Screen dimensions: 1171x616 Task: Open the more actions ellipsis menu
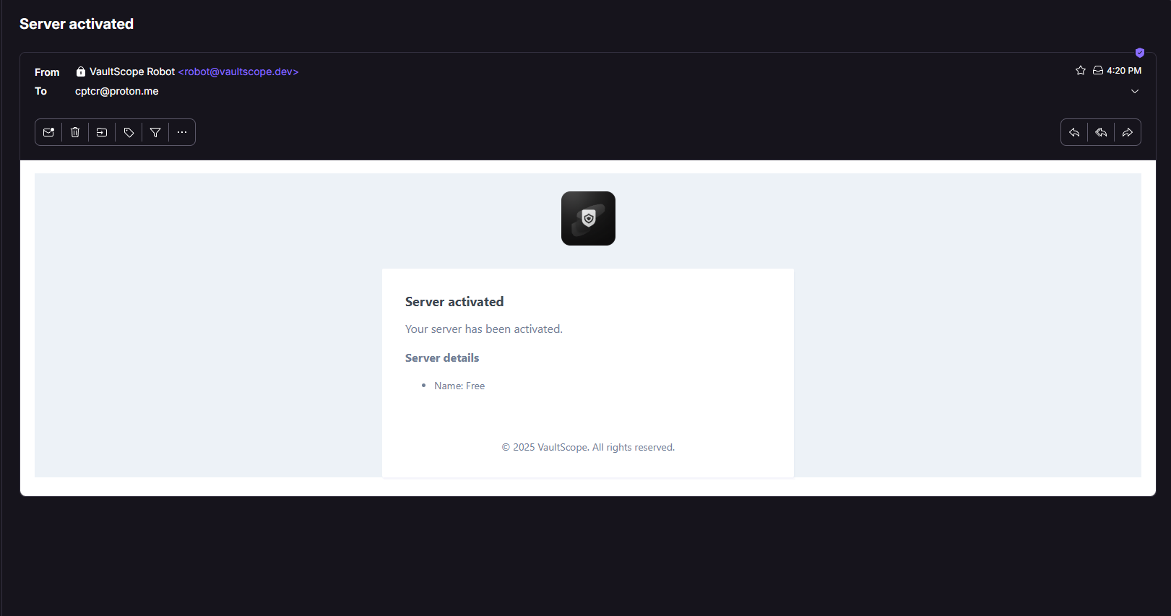(x=182, y=132)
